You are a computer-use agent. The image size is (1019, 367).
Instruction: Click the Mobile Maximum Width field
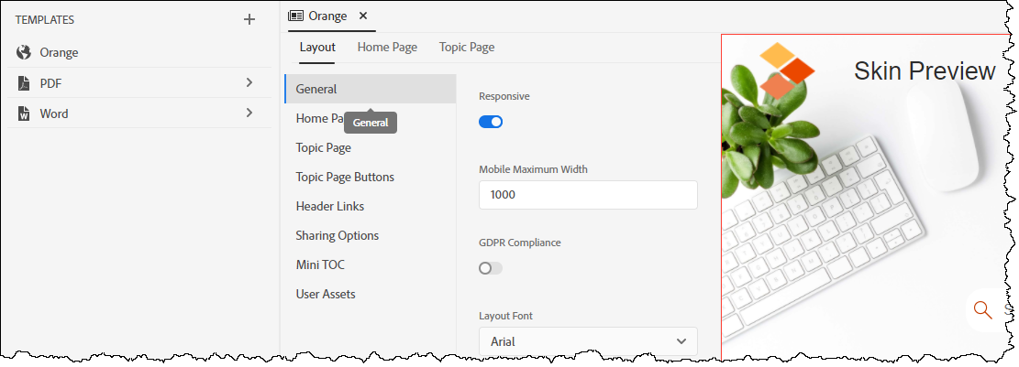[x=588, y=195]
